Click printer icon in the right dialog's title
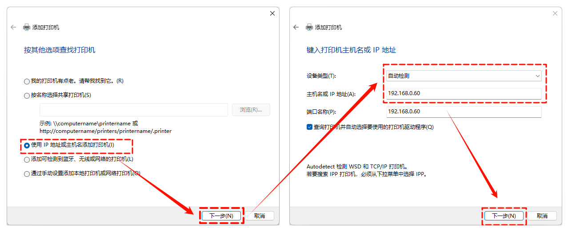Screen dimensions: 572x232 pos(309,27)
